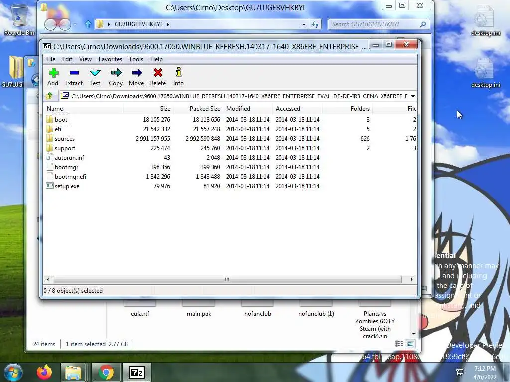Select the boot folder icon
Viewport: 510px width, 382px height.
[49, 119]
